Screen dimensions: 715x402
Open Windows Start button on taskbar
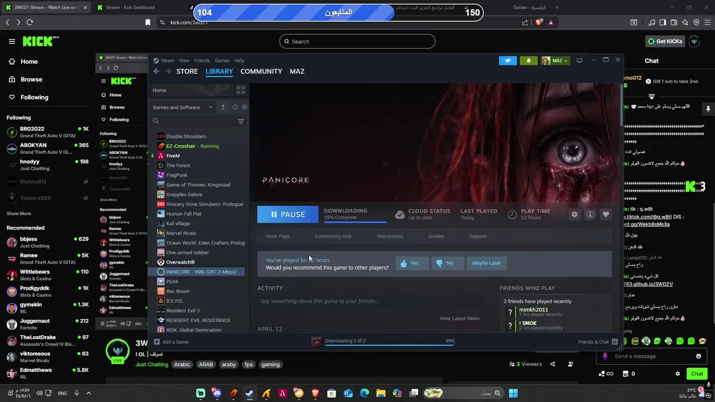point(513,393)
